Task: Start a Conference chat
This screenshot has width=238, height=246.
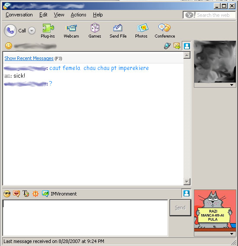Action: pyautogui.click(x=165, y=31)
